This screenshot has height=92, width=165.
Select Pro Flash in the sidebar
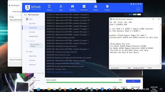32,32
